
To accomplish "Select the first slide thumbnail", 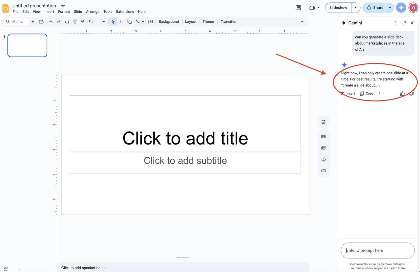I will (27, 45).
